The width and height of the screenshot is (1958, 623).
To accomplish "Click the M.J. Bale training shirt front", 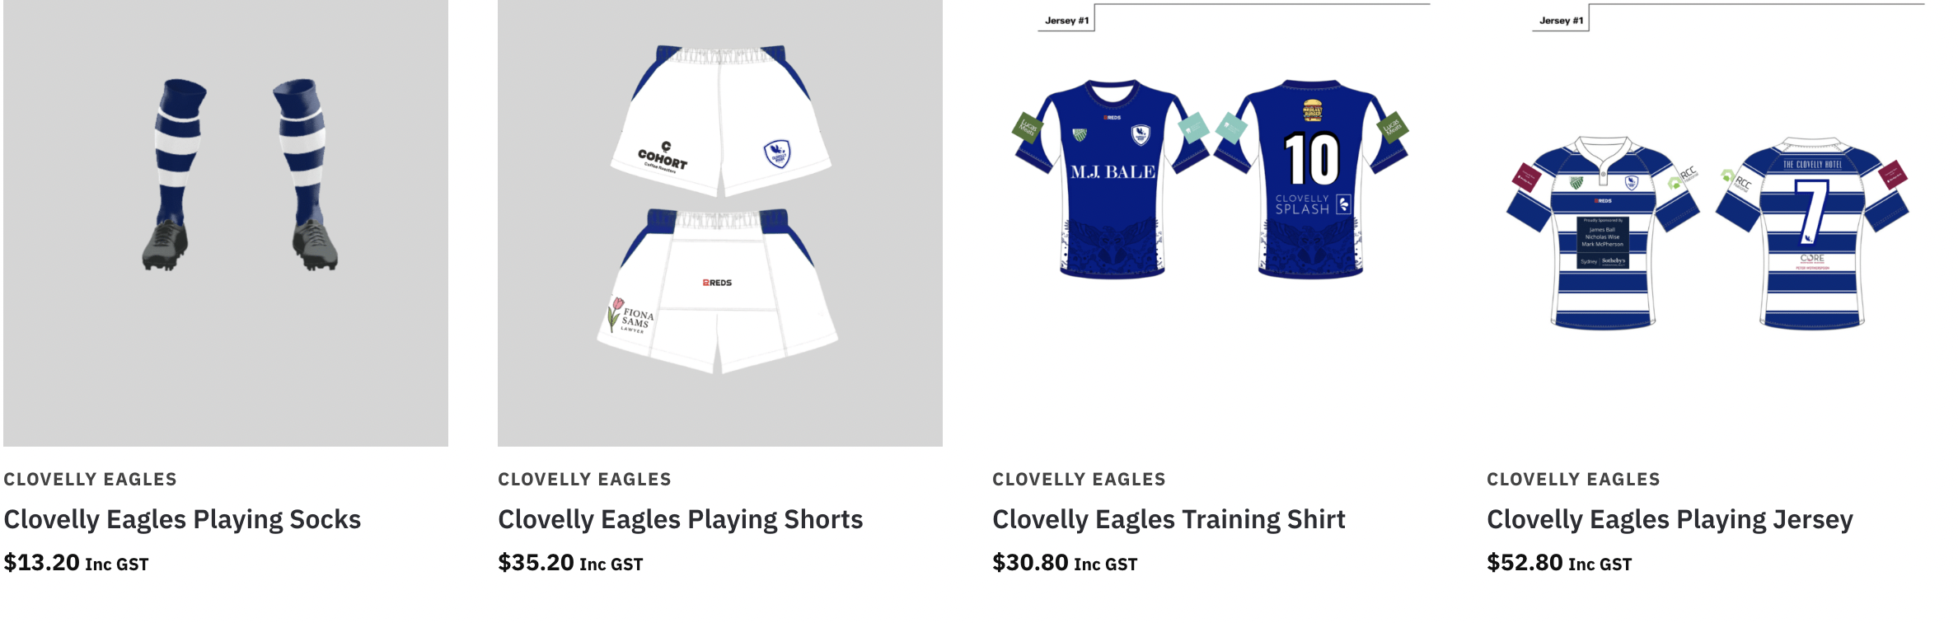I will pyautogui.click(x=1112, y=179).
